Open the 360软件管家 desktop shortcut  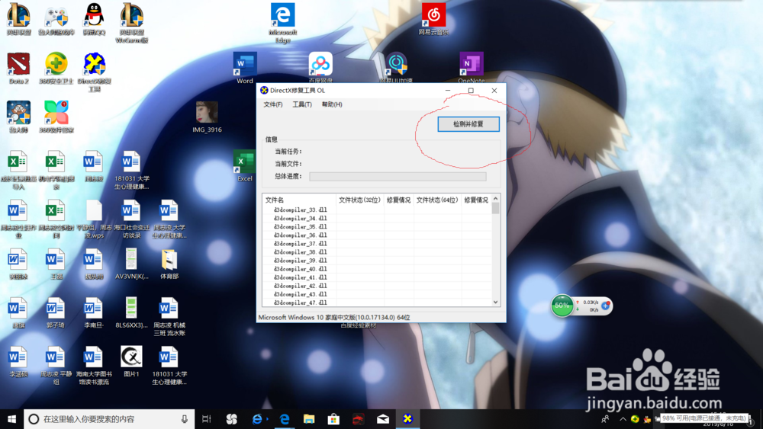[x=56, y=117]
